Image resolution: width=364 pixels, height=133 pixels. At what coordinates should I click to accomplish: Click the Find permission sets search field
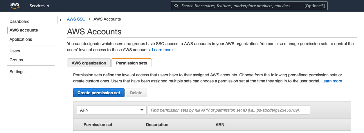[x=229, y=110]
